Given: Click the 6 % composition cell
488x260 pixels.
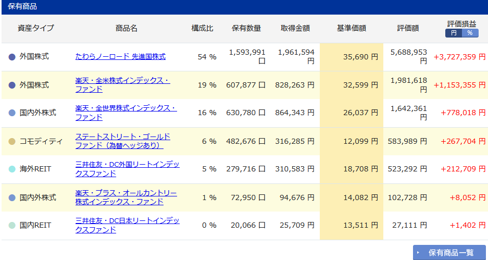Looking at the screenshot, I should click(209, 141).
